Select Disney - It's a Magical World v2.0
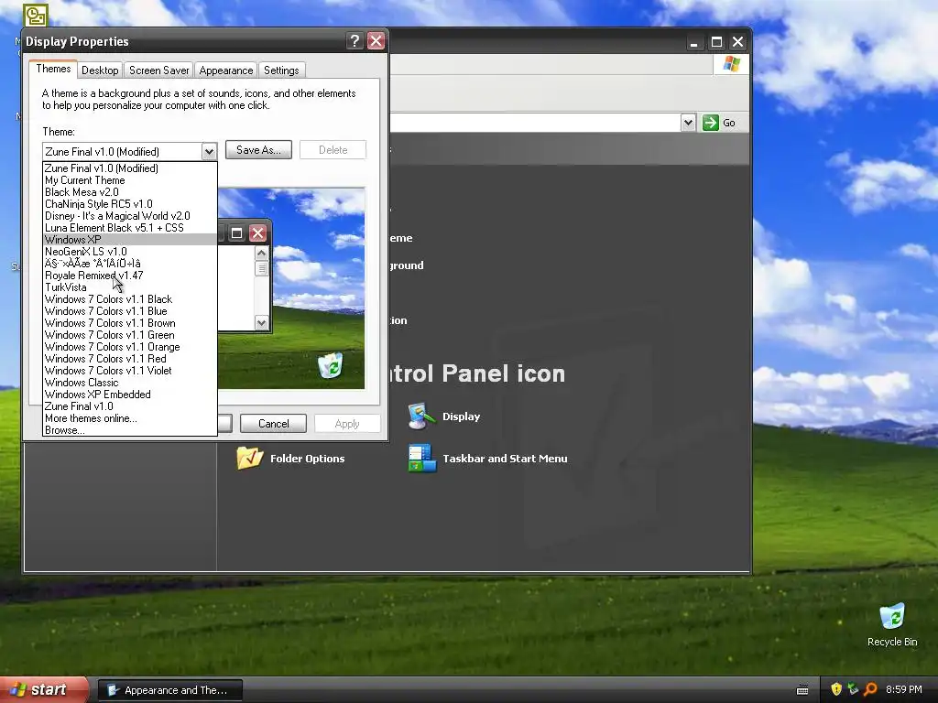 (x=130, y=216)
